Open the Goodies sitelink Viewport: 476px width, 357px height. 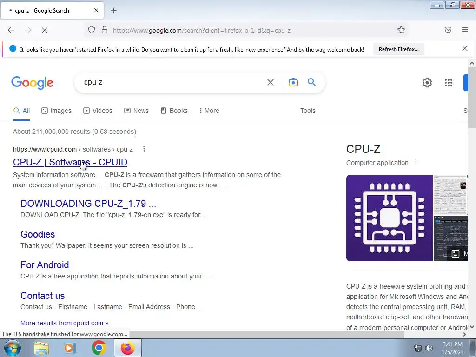(x=38, y=234)
